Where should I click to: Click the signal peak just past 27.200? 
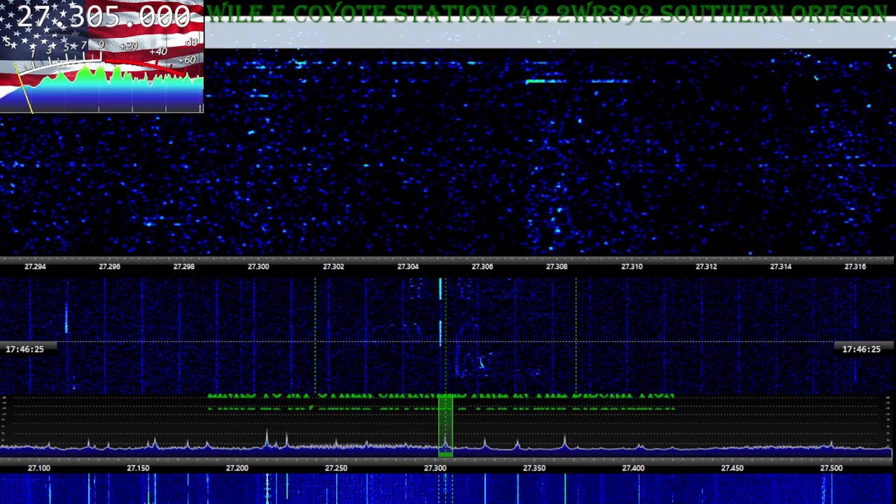tap(266, 439)
